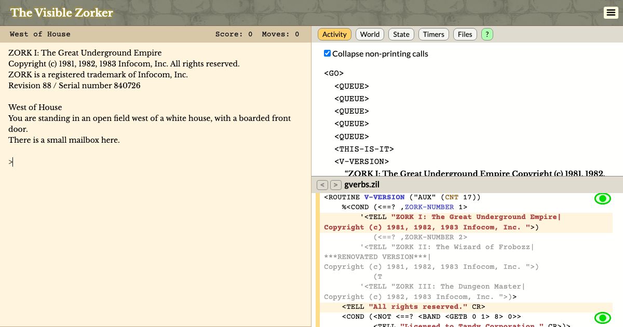The image size is (623, 327).
Task: Click The Visible Zorker title
Action: (61, 12)
